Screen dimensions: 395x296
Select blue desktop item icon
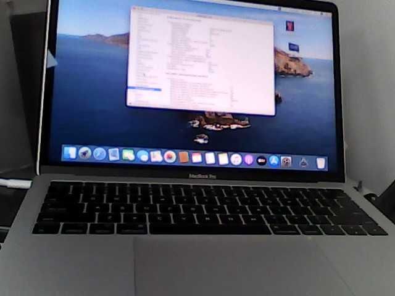(x=294, y=47)
